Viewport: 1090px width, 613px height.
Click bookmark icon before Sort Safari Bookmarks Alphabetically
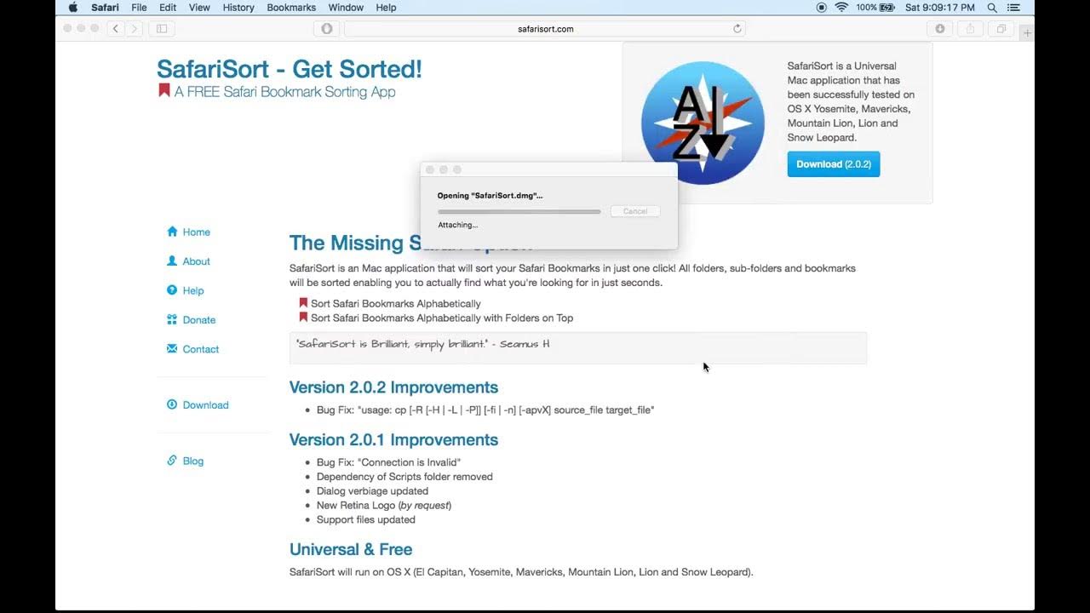point(303,303)
